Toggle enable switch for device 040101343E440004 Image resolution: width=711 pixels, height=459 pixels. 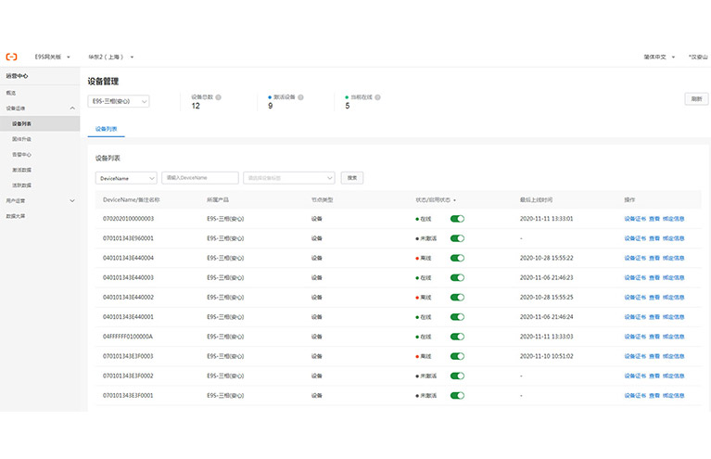[x=457, y=258]
